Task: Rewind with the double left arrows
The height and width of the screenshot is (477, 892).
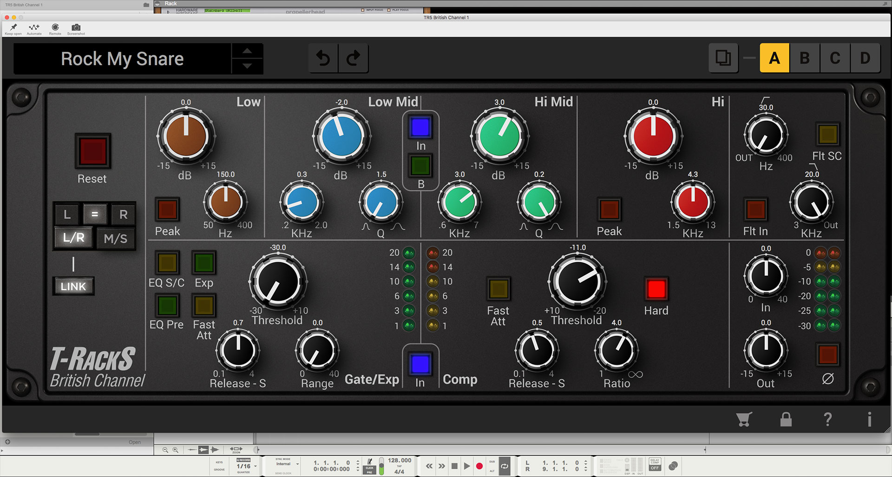Action: 429,466
